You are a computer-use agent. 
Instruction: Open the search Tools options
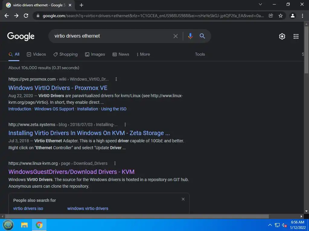(200, 54)
